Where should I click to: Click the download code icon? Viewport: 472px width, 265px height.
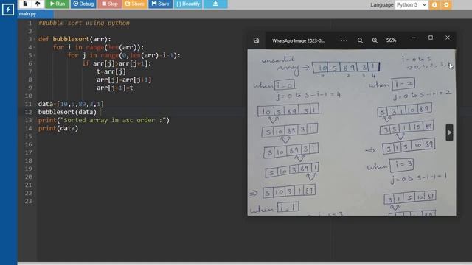pos(215,4)
